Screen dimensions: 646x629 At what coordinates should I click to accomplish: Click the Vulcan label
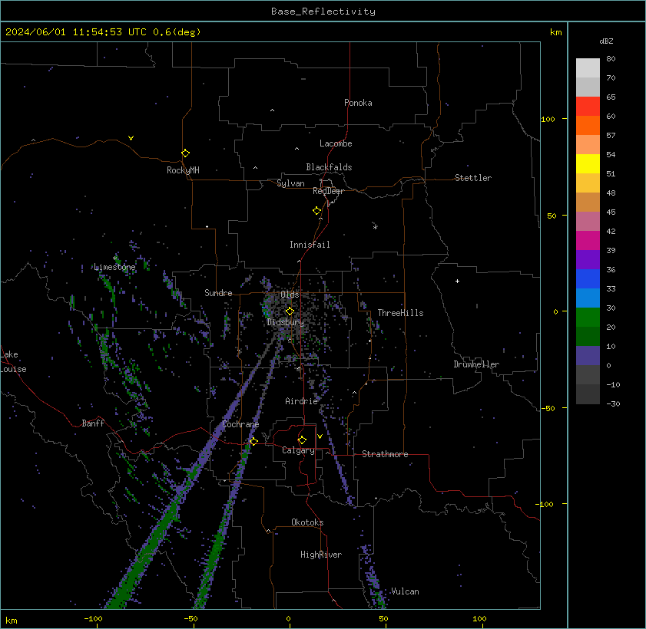[x=405, y=591]
